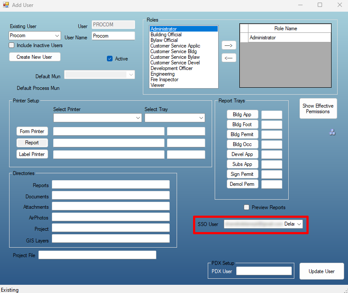Expand the SSO User selection dropdown

(x=300, y=224)
